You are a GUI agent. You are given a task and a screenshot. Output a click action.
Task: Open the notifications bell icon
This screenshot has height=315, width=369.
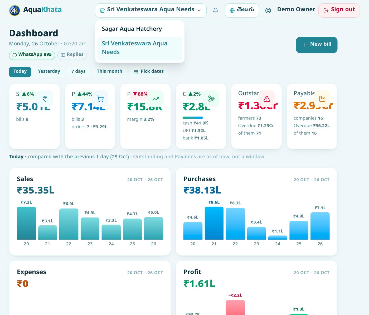pyautogui.click(x=216, y=11)
